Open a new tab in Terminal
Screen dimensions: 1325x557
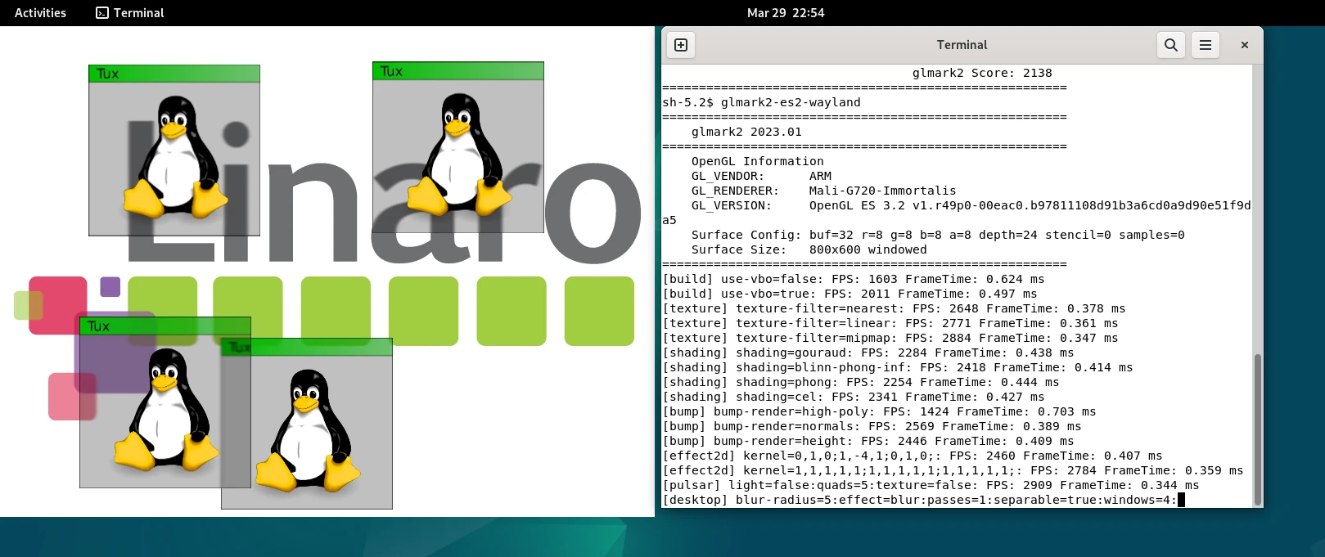pos(681,45)
